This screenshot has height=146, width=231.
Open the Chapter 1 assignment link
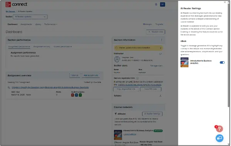tap(50, 87)
